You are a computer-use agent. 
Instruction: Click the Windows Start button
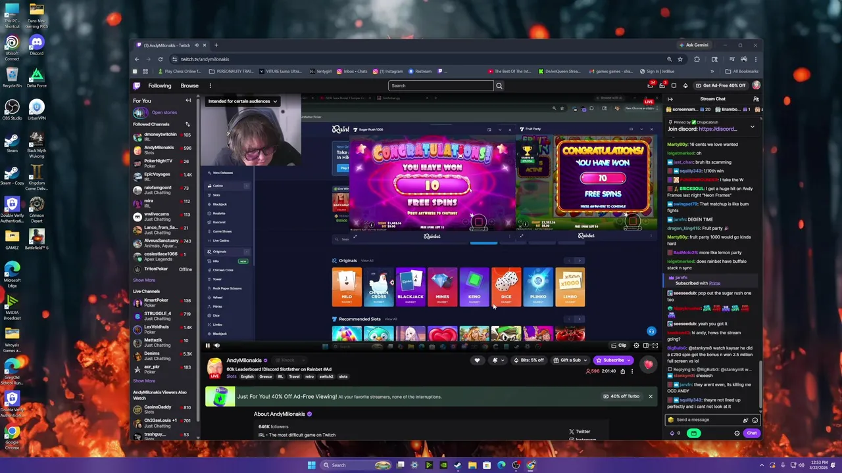(311, 465)
